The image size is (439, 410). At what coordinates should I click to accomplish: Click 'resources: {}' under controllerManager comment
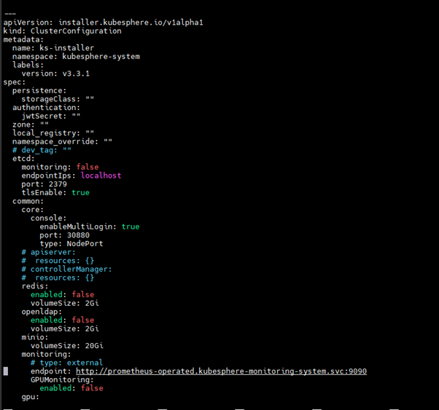[x=64, y=277]
